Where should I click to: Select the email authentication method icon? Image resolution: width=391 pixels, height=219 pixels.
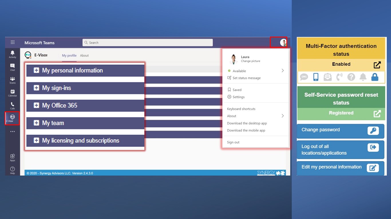point(327,77)
